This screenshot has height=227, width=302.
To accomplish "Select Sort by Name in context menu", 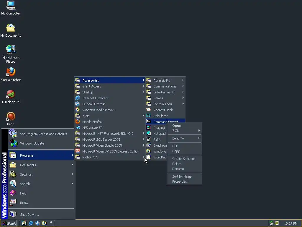I will pyautogui.click(x=184, y=176).
